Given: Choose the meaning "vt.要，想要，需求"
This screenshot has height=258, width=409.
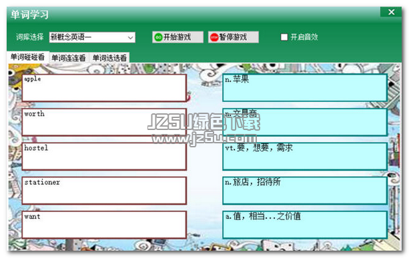Looking at the screenshot, I should (305, 157).
